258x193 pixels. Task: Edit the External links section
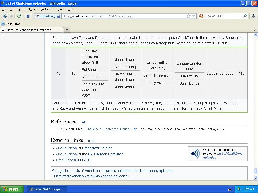(91, 141)
